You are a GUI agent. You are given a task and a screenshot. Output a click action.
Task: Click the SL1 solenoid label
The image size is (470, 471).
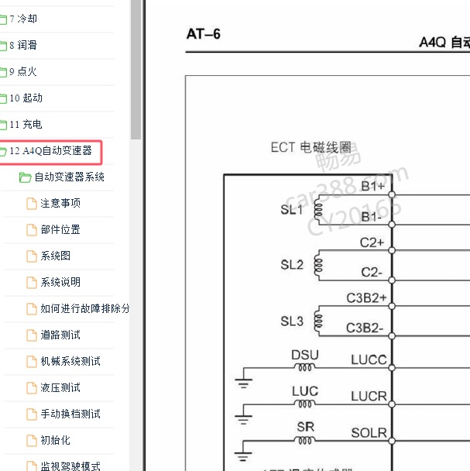tap(292, 210)
